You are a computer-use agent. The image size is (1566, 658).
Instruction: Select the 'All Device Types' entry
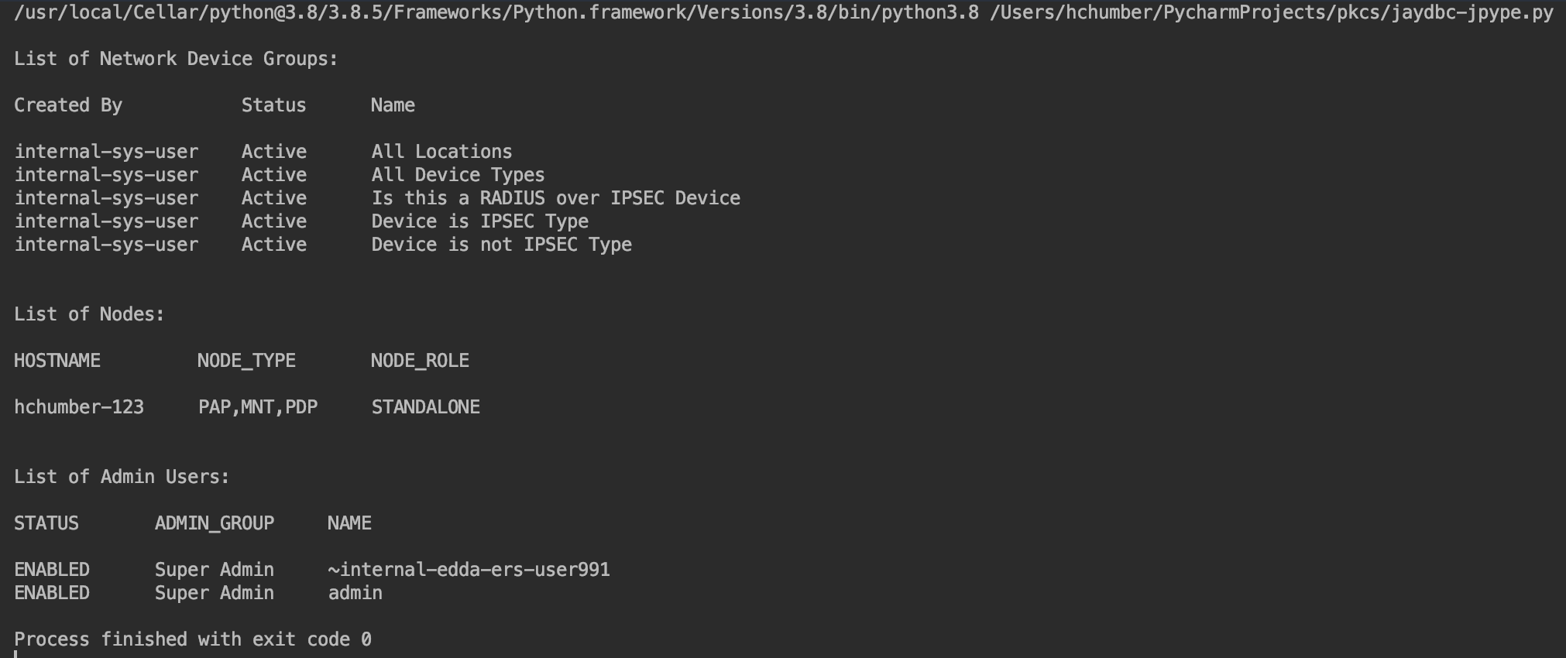(458, 175)
